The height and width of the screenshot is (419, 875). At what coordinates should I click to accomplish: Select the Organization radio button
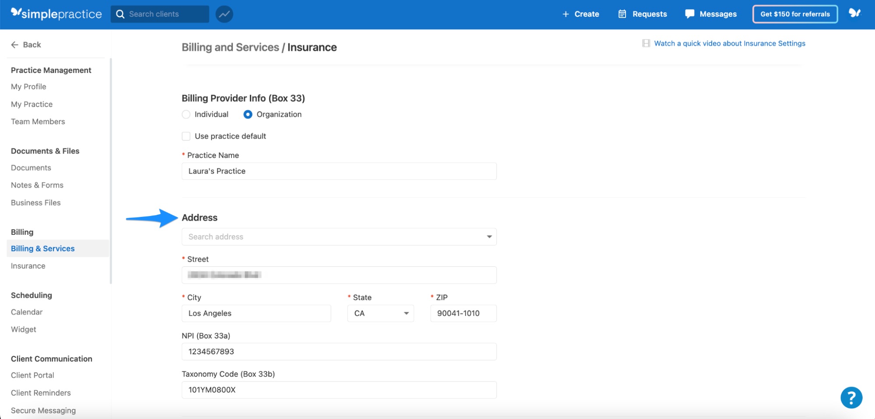coord(247,114)
